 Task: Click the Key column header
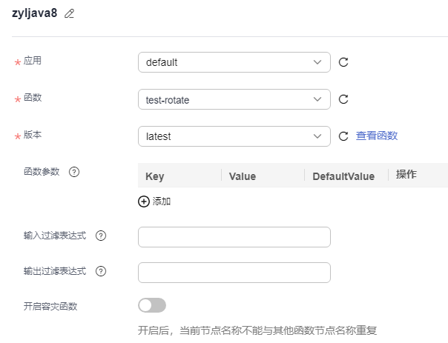click(155, 176)
